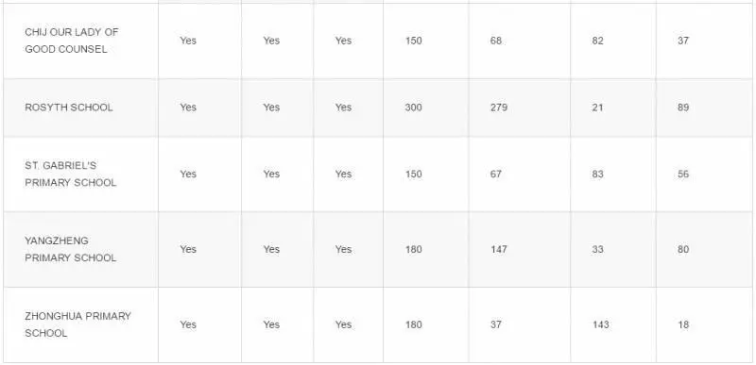Click the last 37 value in CHIJ row
Image resolution: width=756 pixels, height=365 pixels.
tap(682, 41)
